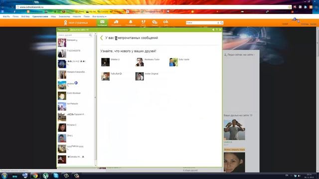Viewport: 319px width, 179px height.
Task: Click the 'ok' logo icon in toolbar
Action: point(166,22)
